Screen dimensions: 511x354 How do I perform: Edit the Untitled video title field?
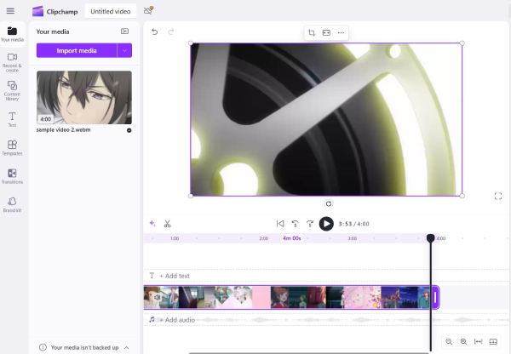(x=111, y=11)
